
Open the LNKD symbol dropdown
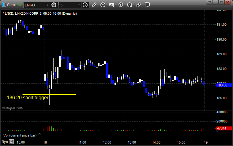(47, 5)
